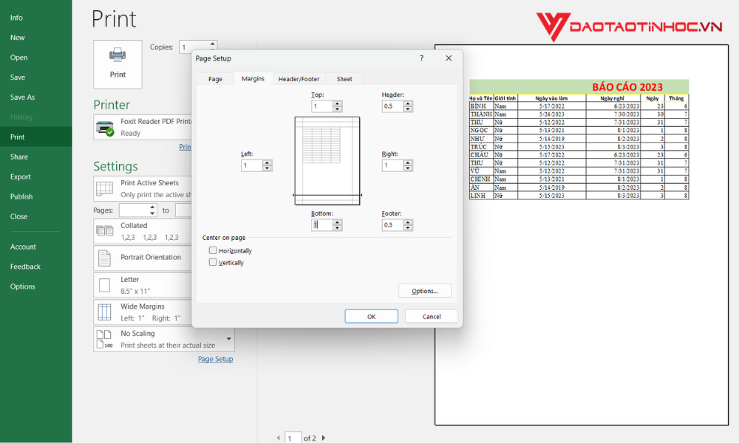Confirm settings with the OK button
Image resolution: width=739 pixels, height=443 pixels.
pos(371,316)
